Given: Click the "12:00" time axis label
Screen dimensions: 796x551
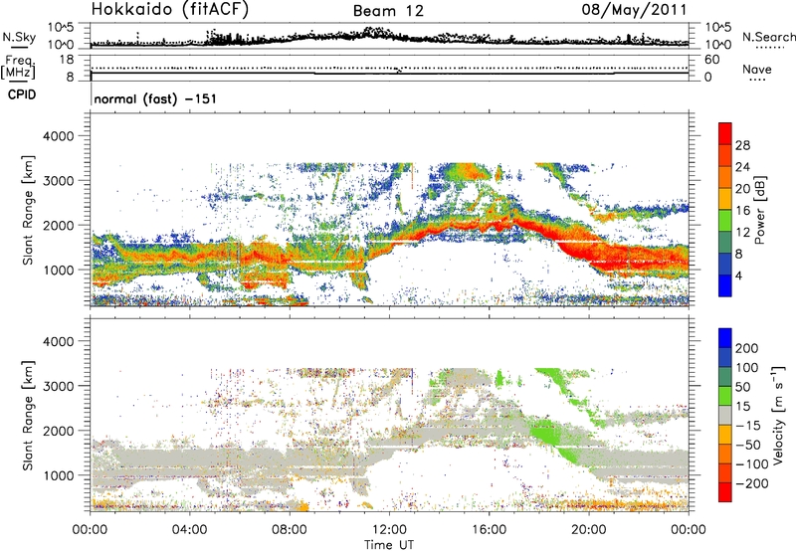Looking at the screenshot, I should (x=389, y=530).
